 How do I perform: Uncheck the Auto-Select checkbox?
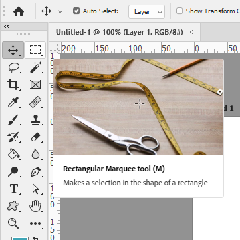[x=76, y=11]
